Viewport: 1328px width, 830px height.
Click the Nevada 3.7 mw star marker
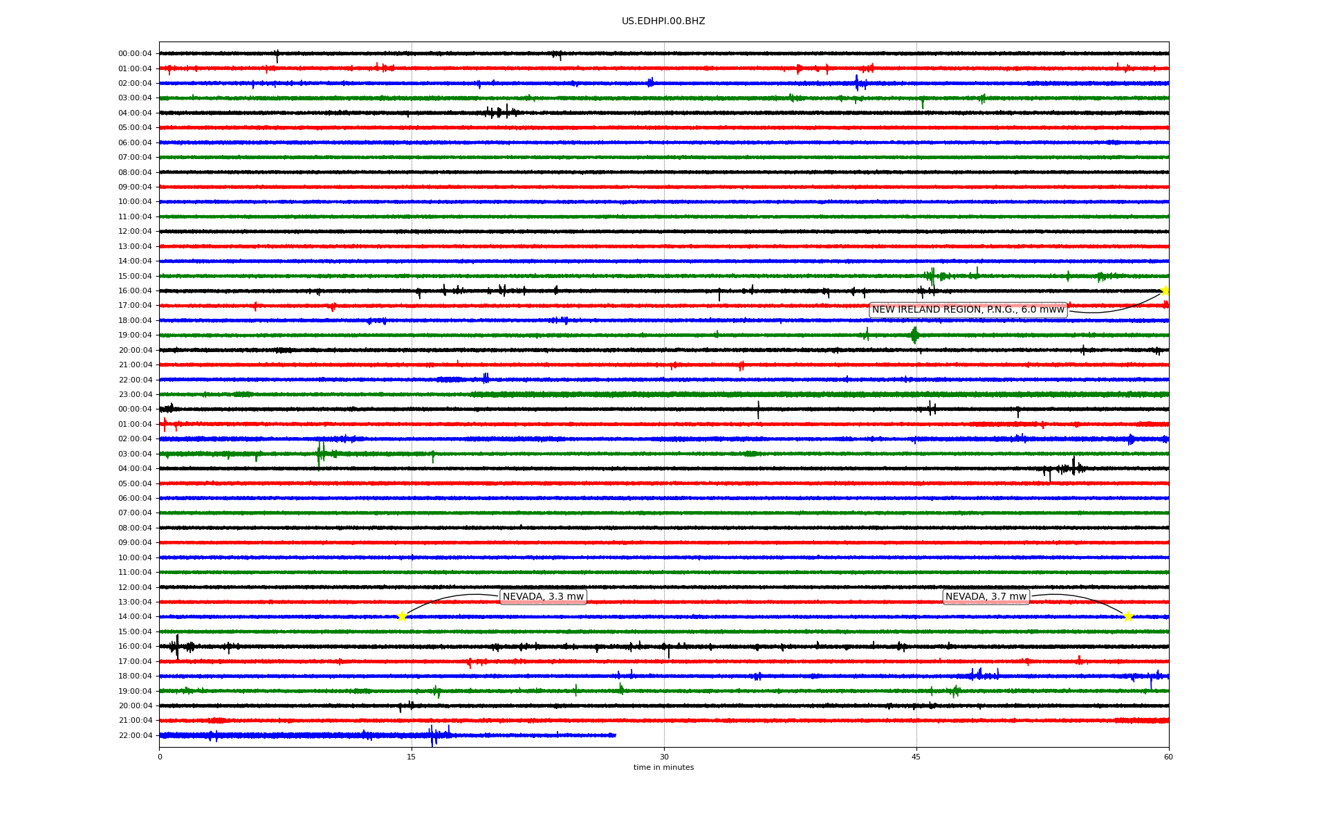point(1128,616)
